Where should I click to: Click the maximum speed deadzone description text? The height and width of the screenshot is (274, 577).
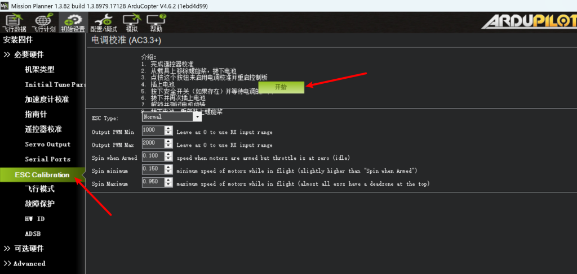(303, 183)
